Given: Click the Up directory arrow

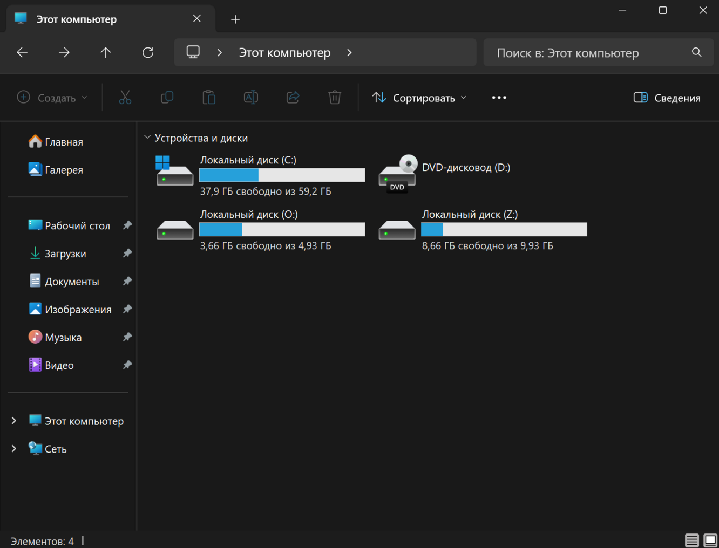Looking at the screenshot, I should click(x=106, y=52).
